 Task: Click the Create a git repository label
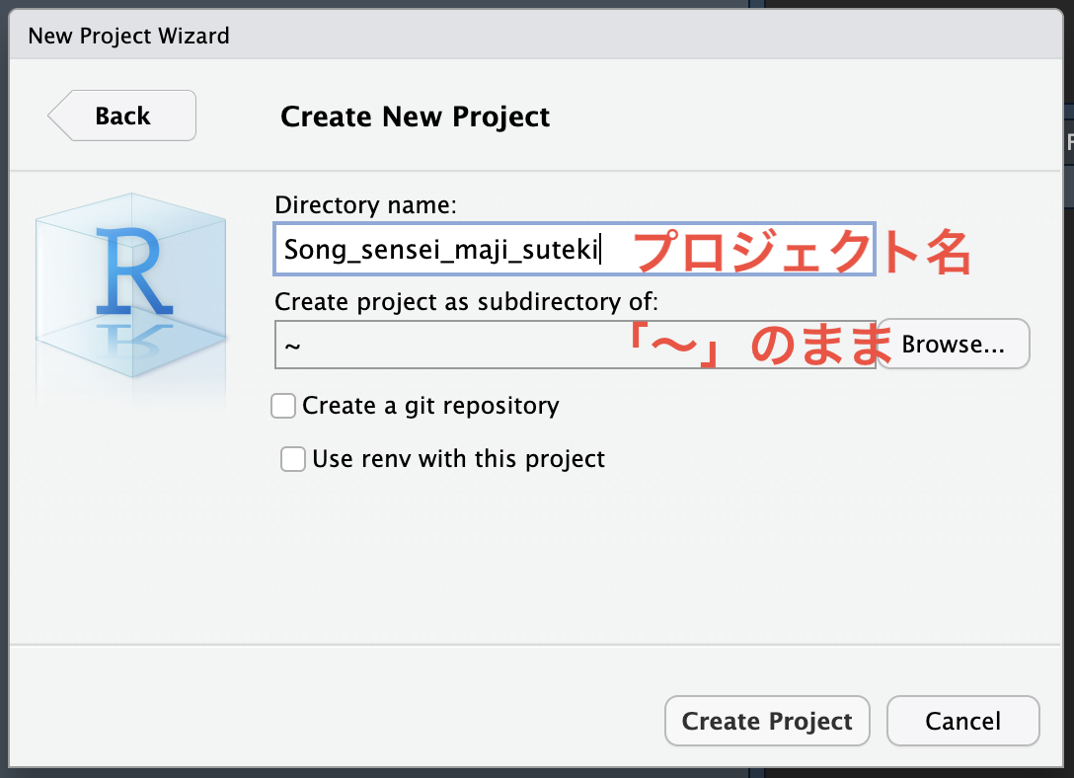[430, 406]
